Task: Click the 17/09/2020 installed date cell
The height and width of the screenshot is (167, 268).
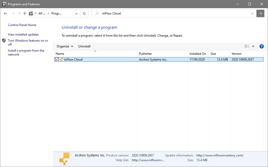Action: coord(197,60)
